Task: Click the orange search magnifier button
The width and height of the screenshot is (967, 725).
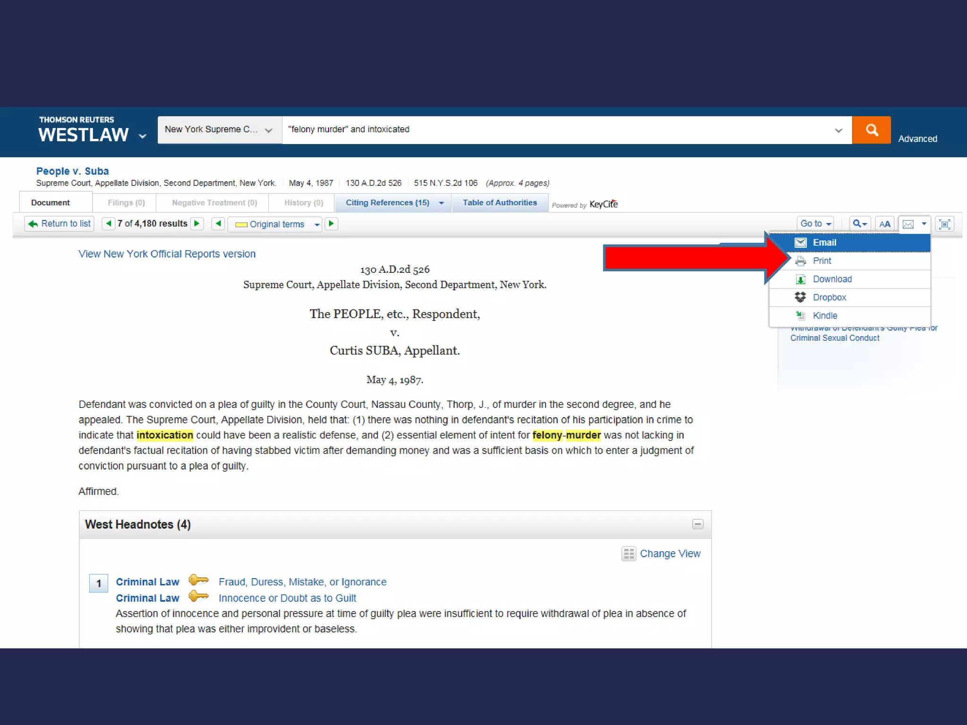Action: click(x=871, y=130)
